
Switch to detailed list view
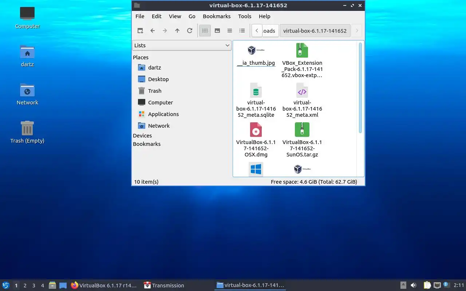(242, 31)
